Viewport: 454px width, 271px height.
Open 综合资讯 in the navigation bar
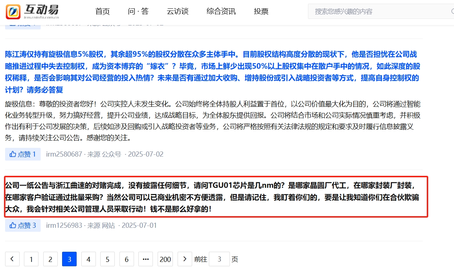(x=221, y=11)
